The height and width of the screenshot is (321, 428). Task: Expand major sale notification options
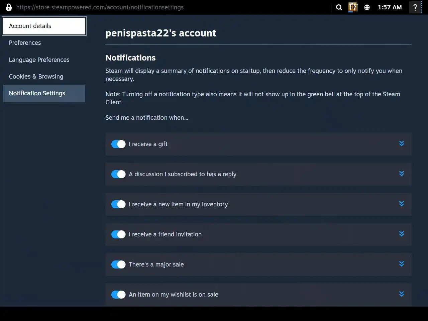tap(402, 264)
